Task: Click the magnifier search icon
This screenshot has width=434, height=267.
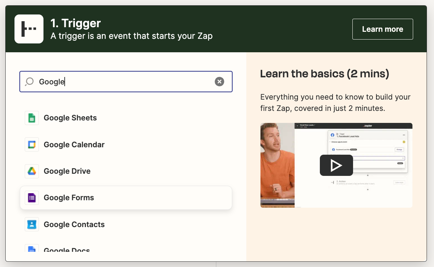Action: click(29, 82)
